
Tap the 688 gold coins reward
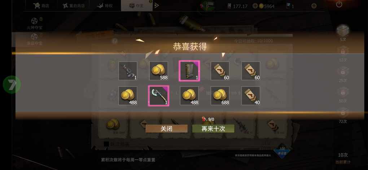click(220, 96)
